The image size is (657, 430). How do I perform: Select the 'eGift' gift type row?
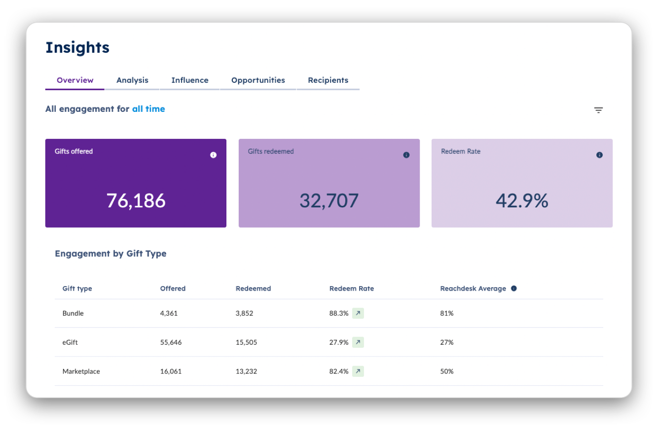[329, 342]
